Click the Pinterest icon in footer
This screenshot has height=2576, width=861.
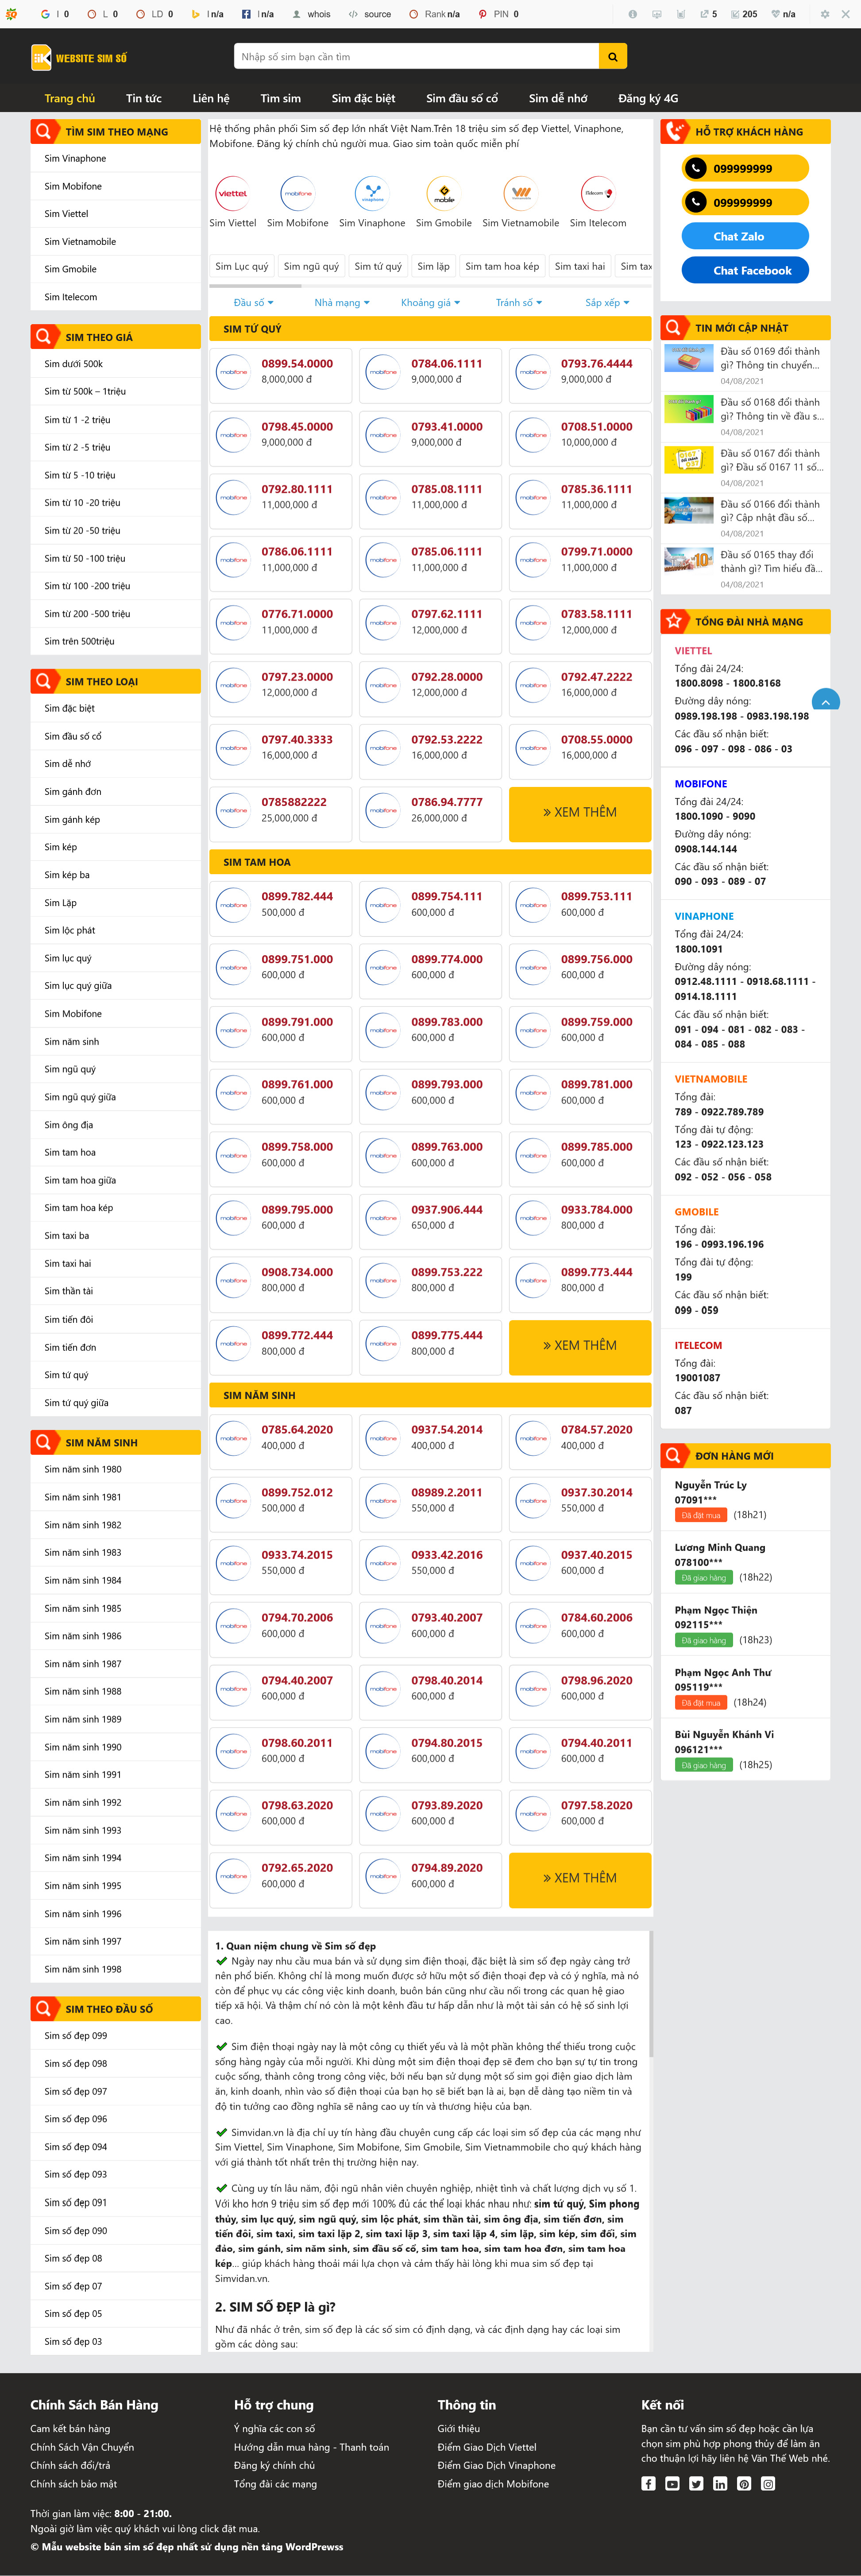click(744, 2483)
